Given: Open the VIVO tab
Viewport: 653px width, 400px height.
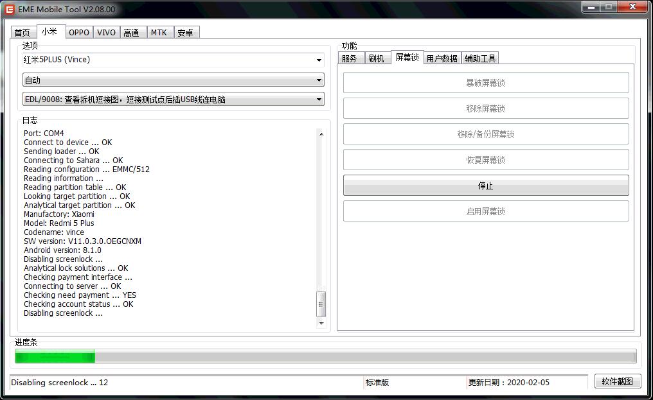Looking at the screenshot, I should [x=106, y=33].
